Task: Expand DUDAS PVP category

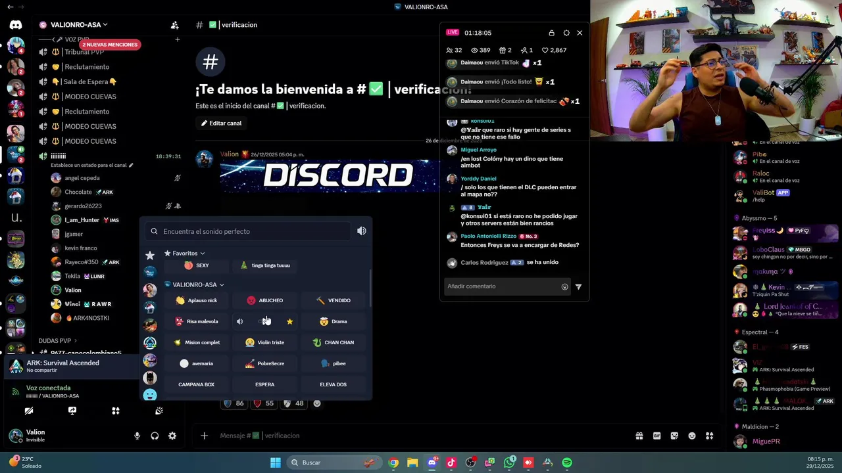Action: click(58, 341)
